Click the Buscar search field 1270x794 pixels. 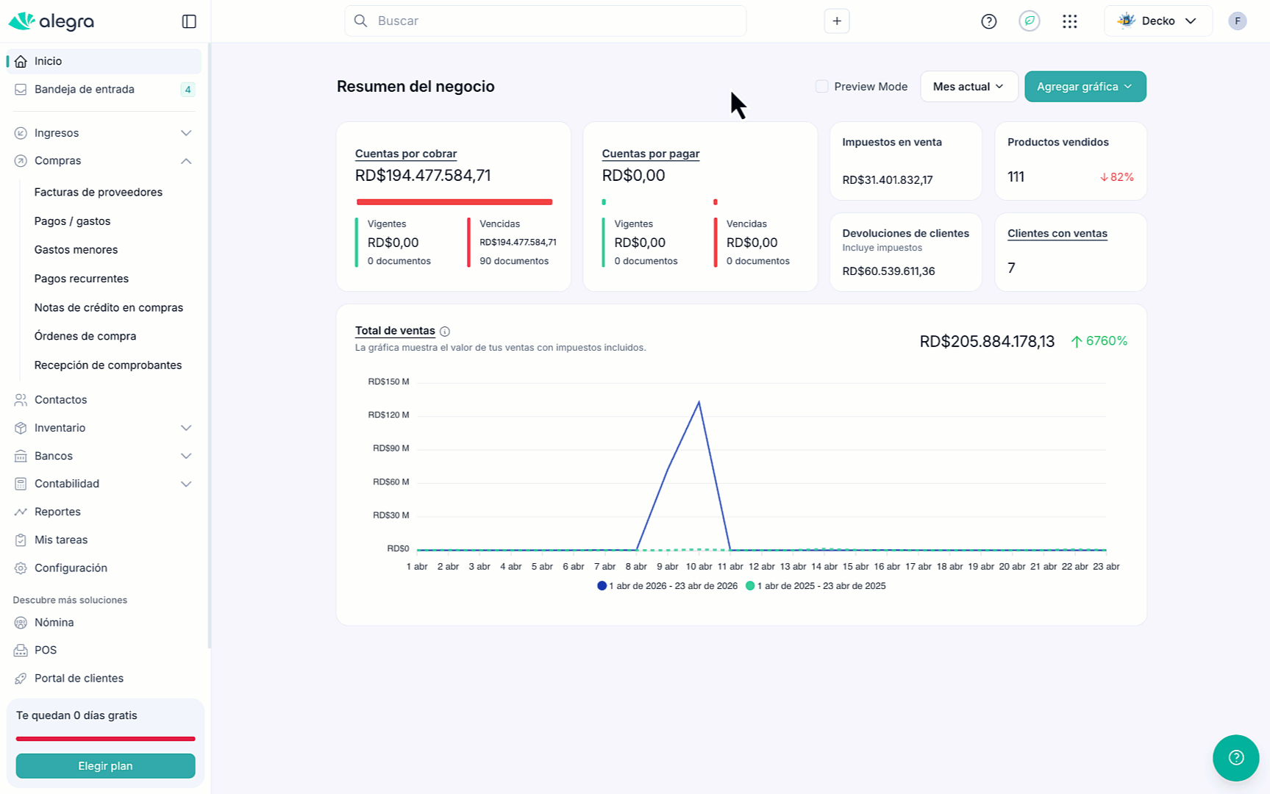545,21
